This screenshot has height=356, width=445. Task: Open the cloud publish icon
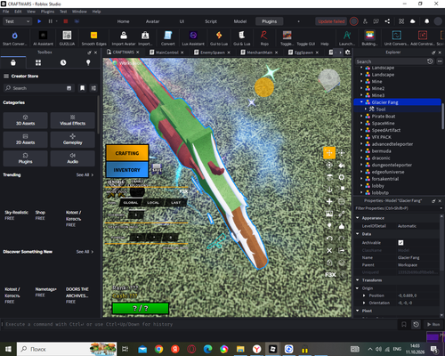pos(412,21)
